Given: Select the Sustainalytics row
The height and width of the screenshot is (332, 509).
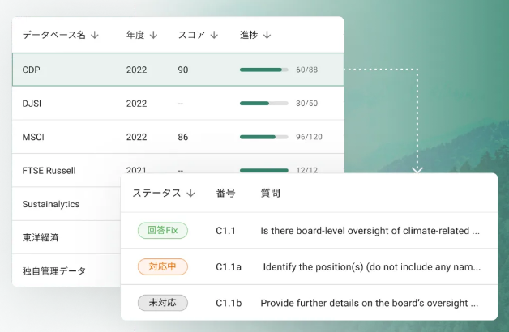Looking at the screenshot, I should coord(66,204).
